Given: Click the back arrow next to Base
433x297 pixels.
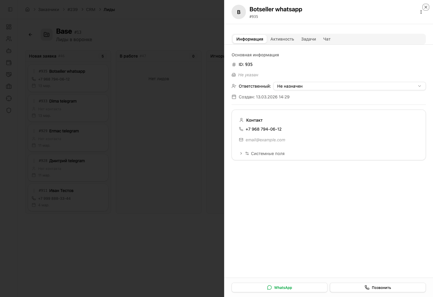Looking at the screenshot, I should (x=30, y=35).
